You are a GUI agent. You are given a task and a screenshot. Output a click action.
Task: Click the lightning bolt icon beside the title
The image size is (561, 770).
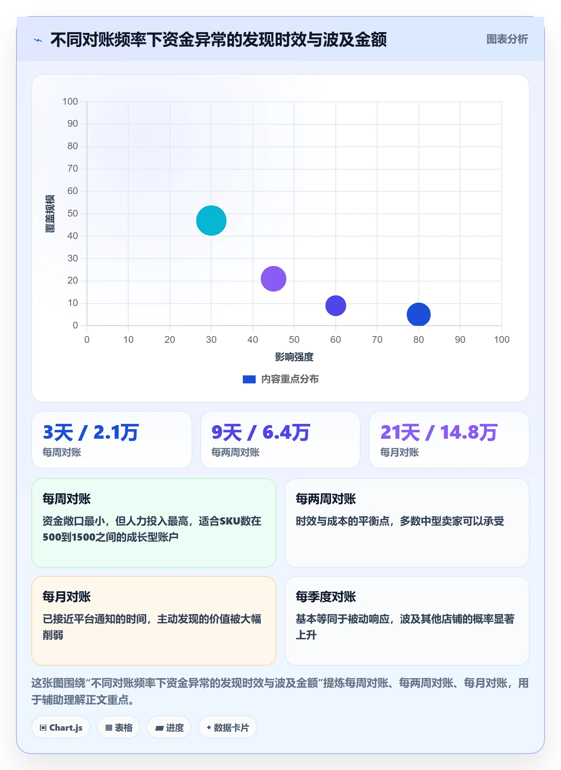tap(38, 40)
